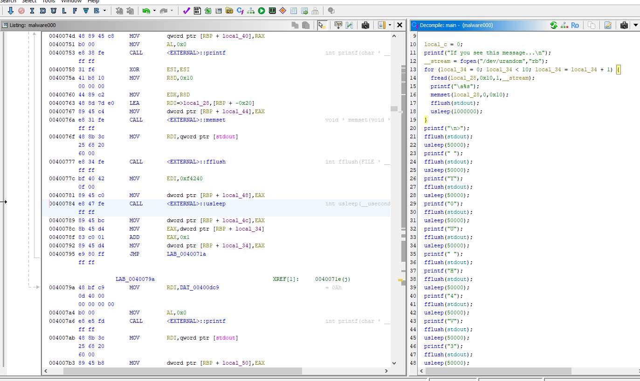Click LAB_0040071a jump target in listing
640x381 pixels.
186,254
